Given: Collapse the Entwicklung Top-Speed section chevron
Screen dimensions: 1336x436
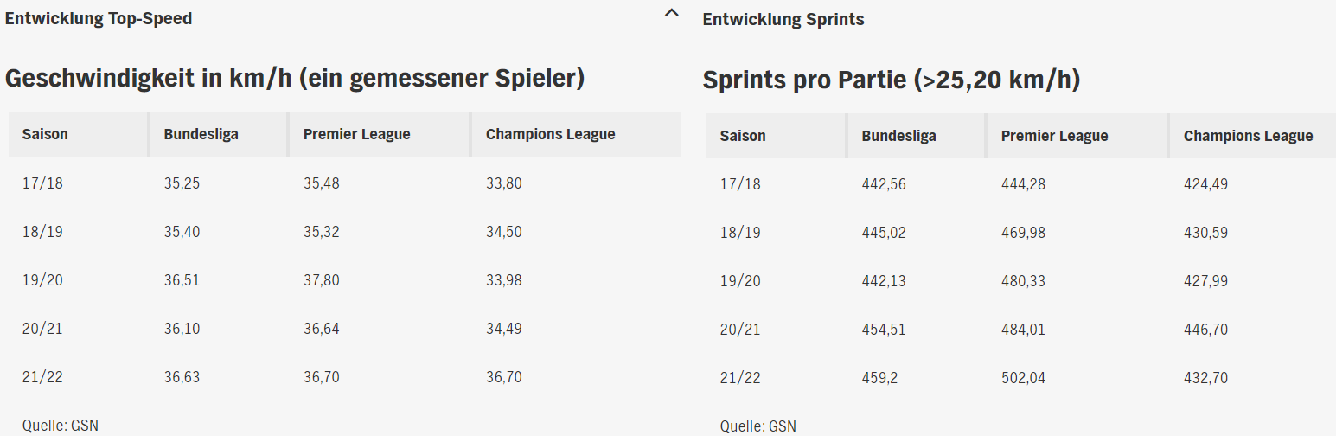Looking at the screenshot, I should coord(671,14).
